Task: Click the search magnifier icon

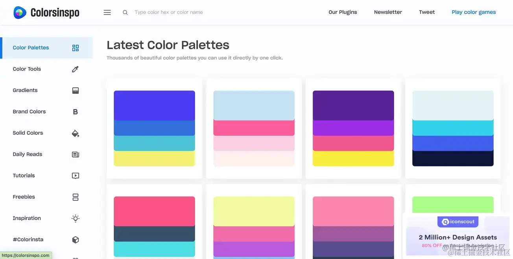Action: [125, 12]
